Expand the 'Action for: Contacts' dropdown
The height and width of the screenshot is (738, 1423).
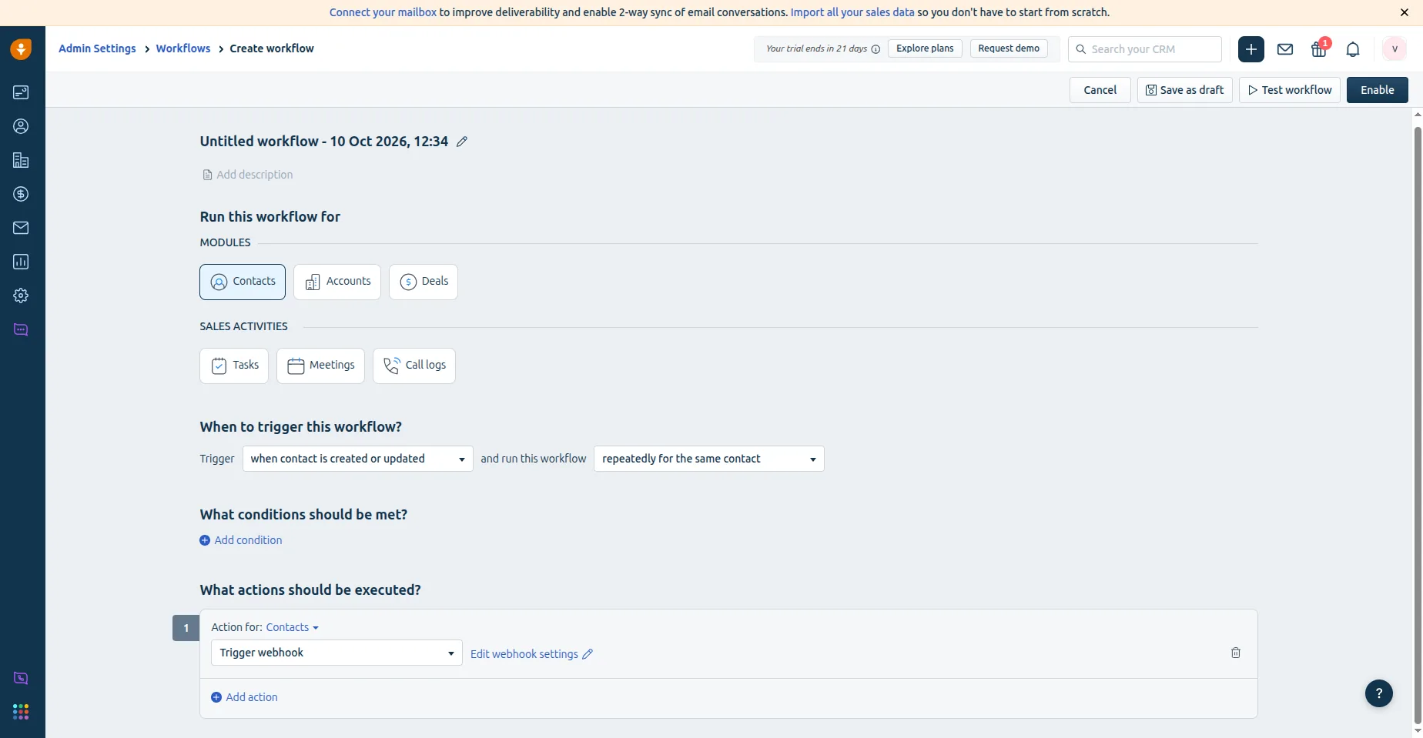[293, 627]
